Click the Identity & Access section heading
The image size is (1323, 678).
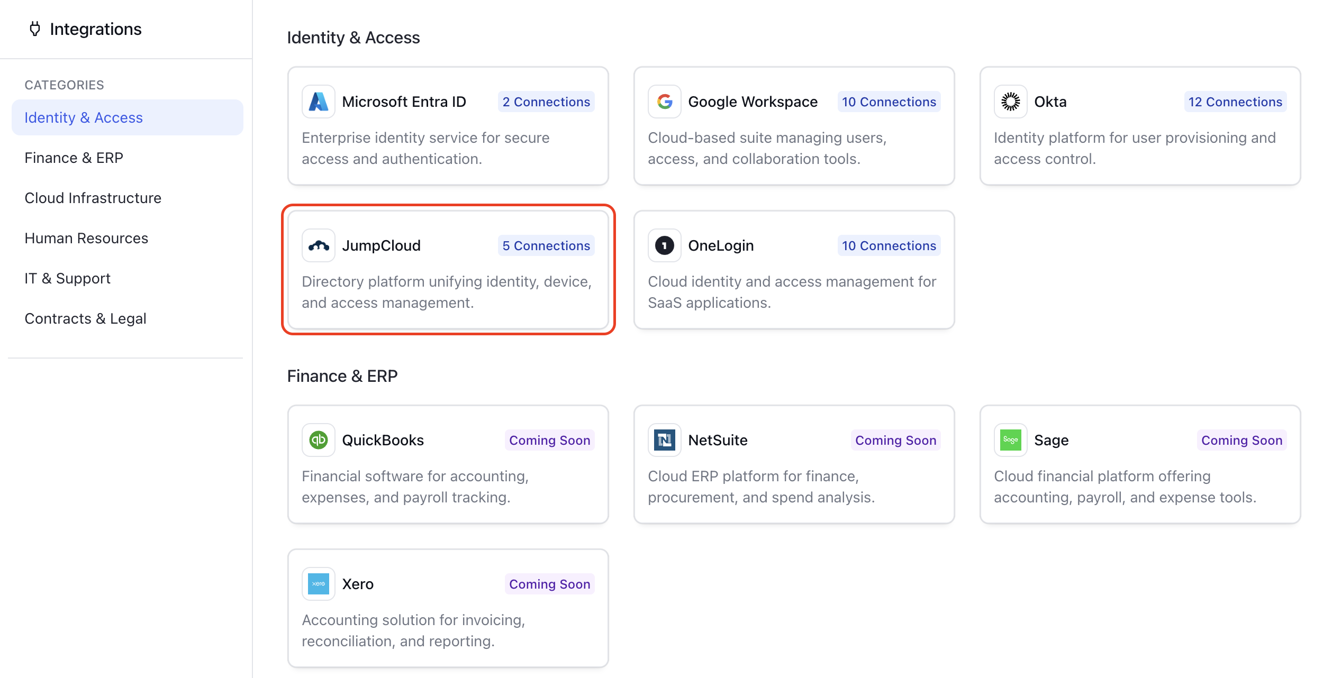(x=353, y=38)
